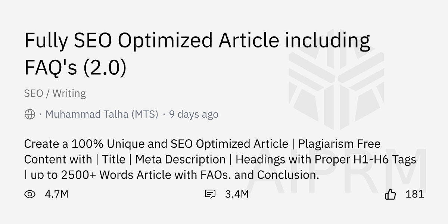Click the '9 days ago' timestamp

(x=194, y=114)
